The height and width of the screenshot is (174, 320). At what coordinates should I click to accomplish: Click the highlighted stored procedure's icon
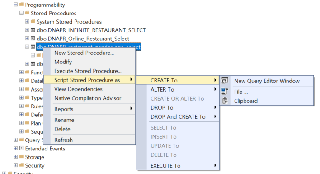click(33, 47)
